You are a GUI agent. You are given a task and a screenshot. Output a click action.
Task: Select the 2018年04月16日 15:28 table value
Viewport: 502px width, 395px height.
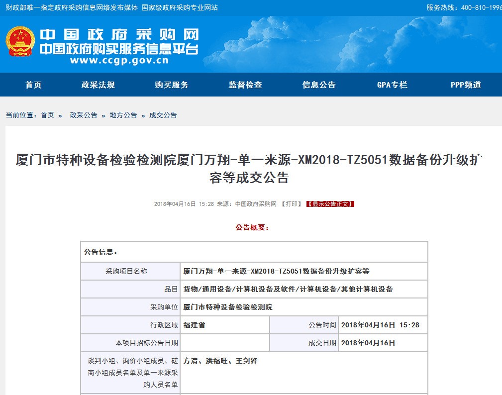click(x=383, y=325)
